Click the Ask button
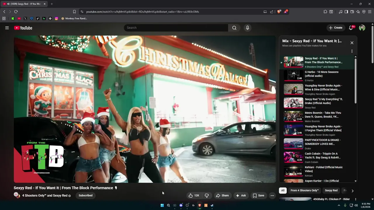This screenshot has height=210, width=374. (x=241, y=195)
